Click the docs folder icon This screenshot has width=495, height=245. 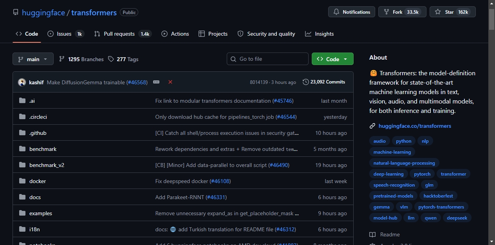click(22, 197)
